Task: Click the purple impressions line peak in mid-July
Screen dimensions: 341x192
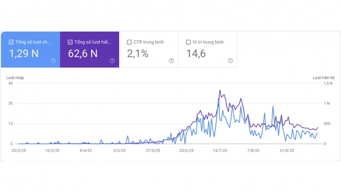Action: (220, 90)
